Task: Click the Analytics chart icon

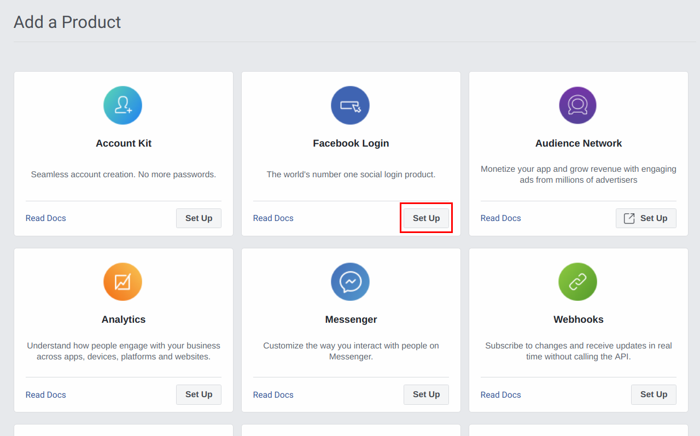Action: 123,282
